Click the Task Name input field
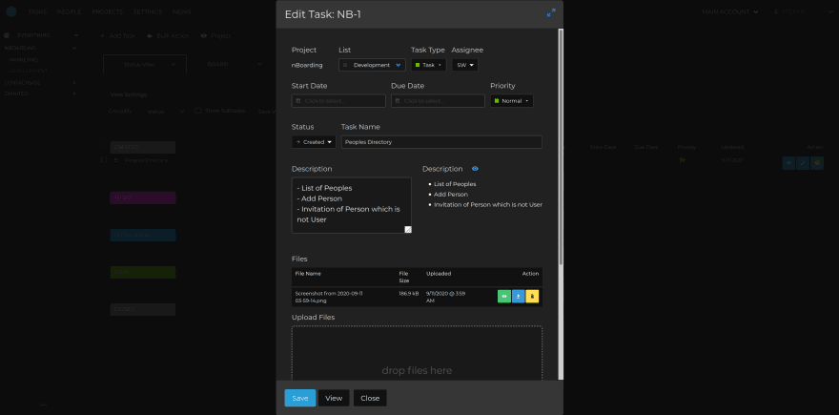This screenshot has width=839, height=415. (441, 142)
